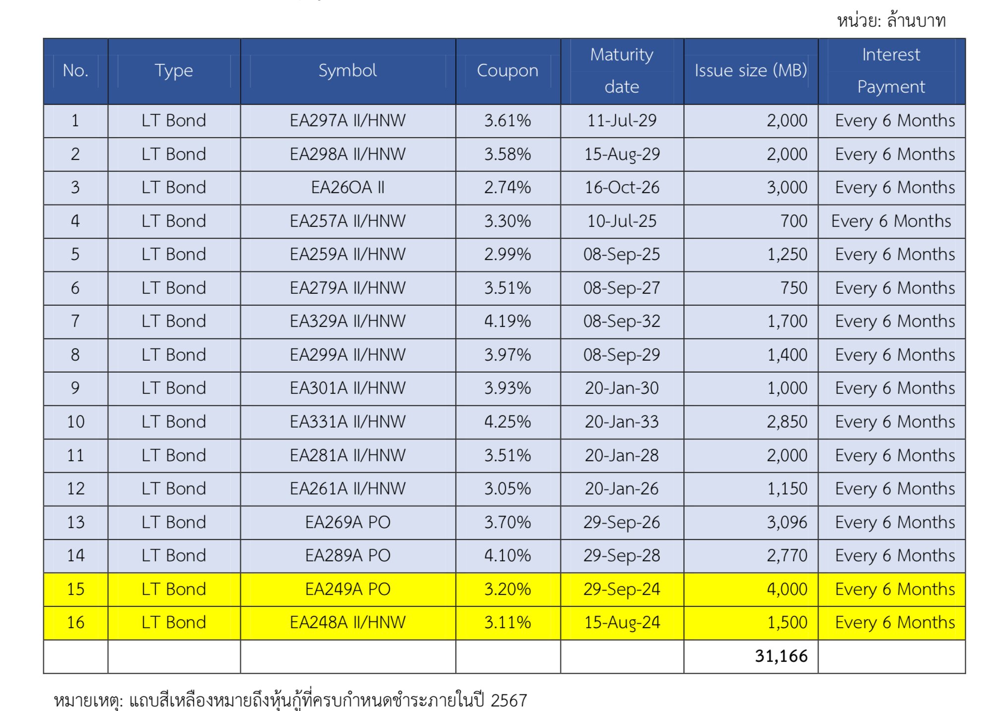Select symbol cell EA261A II/HNW
The image size is (1006, 711).
click(348, 489)
